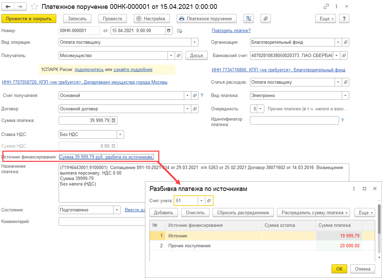
Task: Expand the Ставка НДС dropdown
Action: [120, 135]
